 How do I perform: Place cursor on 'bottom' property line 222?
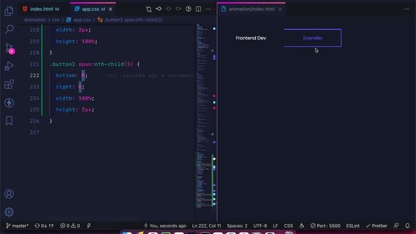(65, 75)
